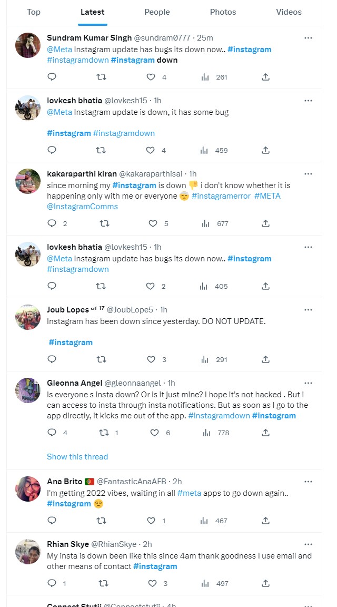This screenshot has width=337, height=607.
Task: Switch to the Photos tab
Action: pyautogui.click(x=223, y=12)
